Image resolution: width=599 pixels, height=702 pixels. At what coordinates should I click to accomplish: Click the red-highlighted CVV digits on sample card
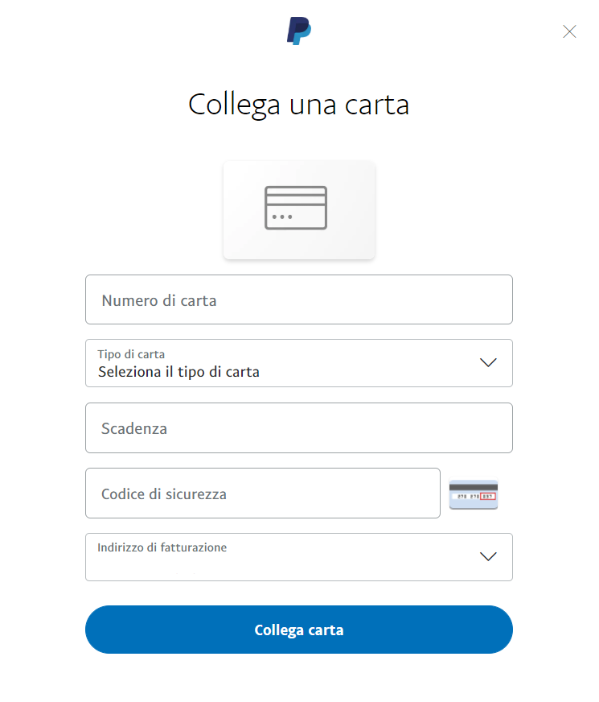pos(488,498)
